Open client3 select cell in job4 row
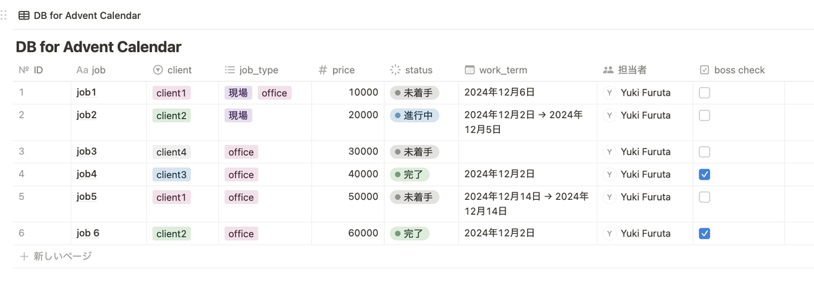 (x=172, y=175)
